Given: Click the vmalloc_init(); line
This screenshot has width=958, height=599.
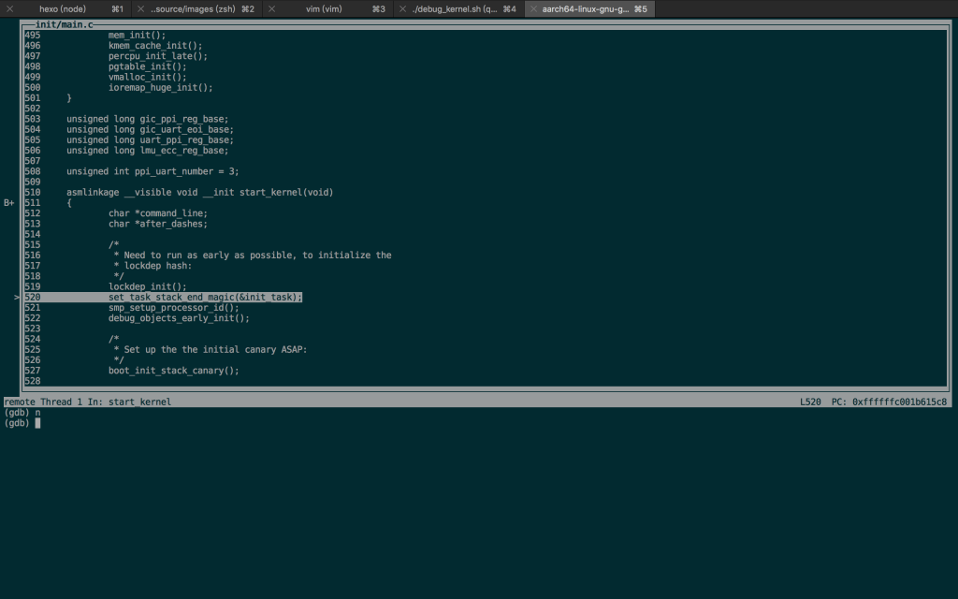Looking at the screenshot, I should click(x=147, y=77).
